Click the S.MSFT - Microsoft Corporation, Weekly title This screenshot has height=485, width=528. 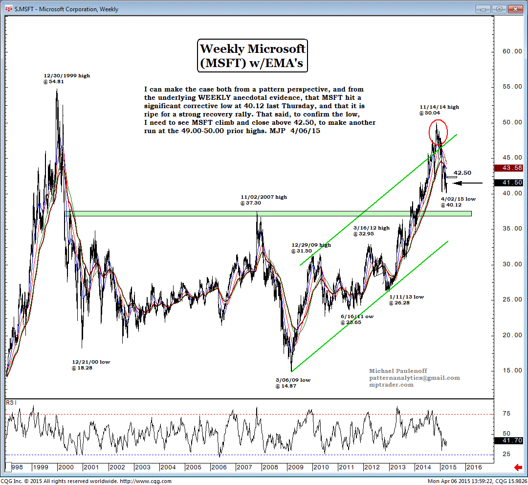click(x=66, y=9)
